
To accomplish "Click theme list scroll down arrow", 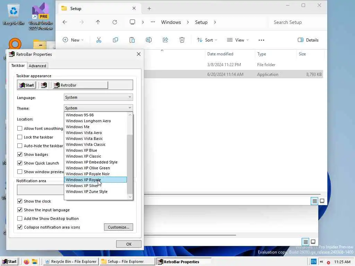I will point(130,197).
